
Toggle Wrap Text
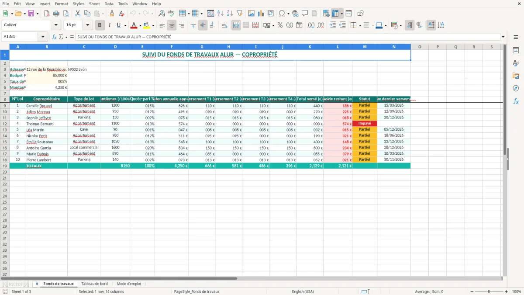224,25
